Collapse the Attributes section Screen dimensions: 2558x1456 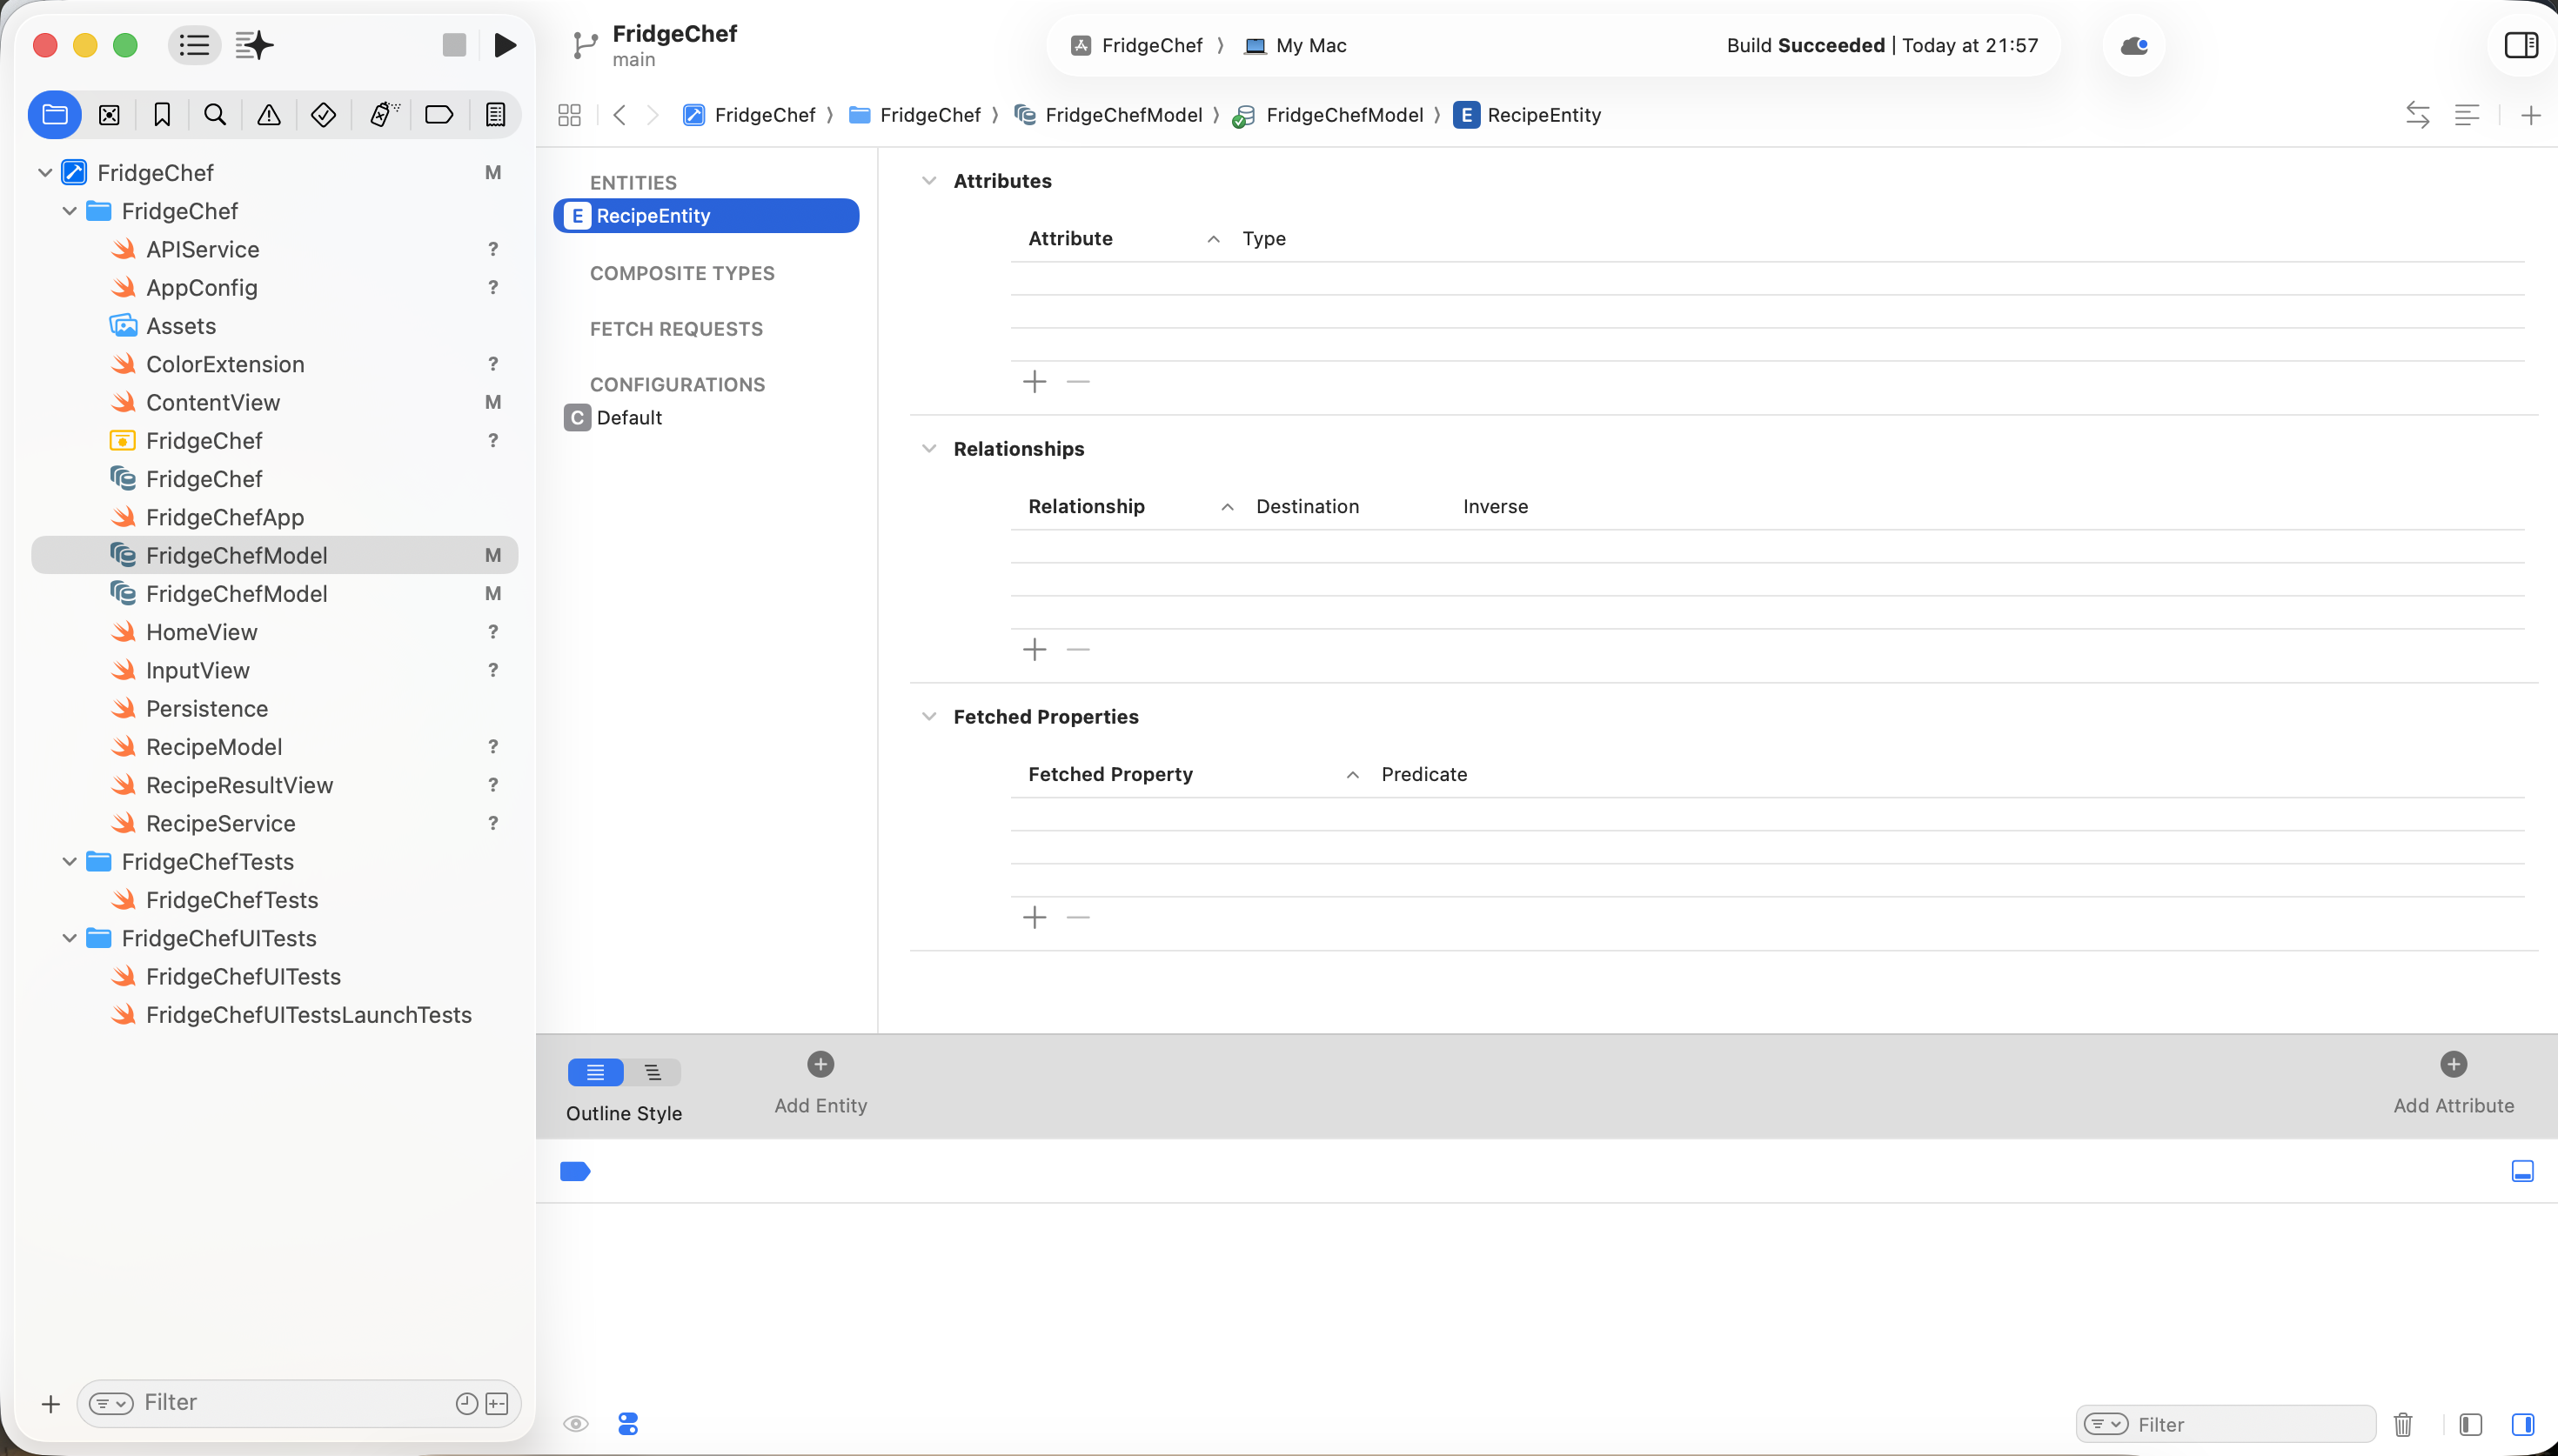929,181
